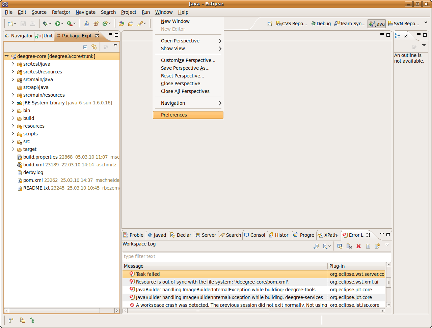432x328 pixels.
Task: Expand the JRE System Library node
Action: pyautogui.click(x=13, y=102)
